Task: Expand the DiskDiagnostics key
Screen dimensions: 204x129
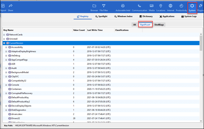Action: click(6, 110)
